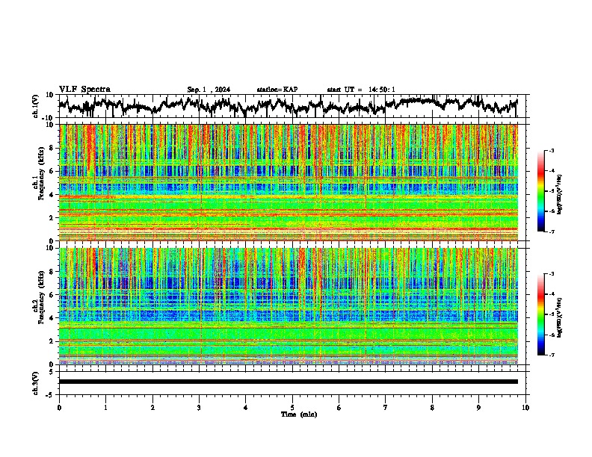Click the time axis tick label 3
Image resolution: width=592 pixels, height=457 pixels.
point(199,408)
